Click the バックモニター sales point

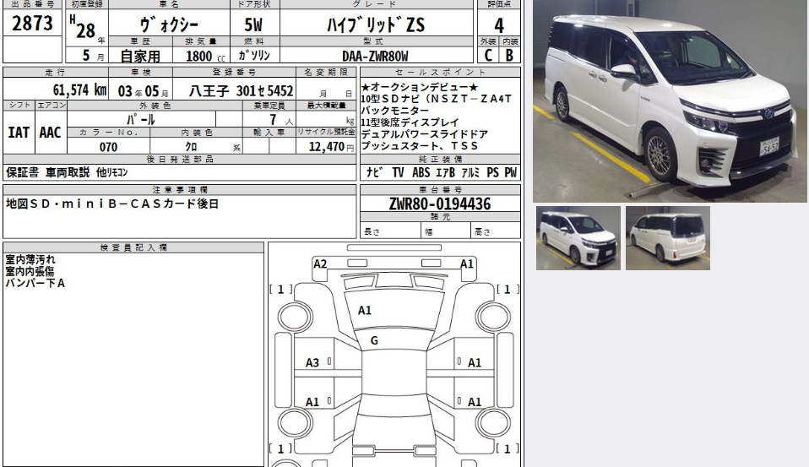tap(394, 111)
